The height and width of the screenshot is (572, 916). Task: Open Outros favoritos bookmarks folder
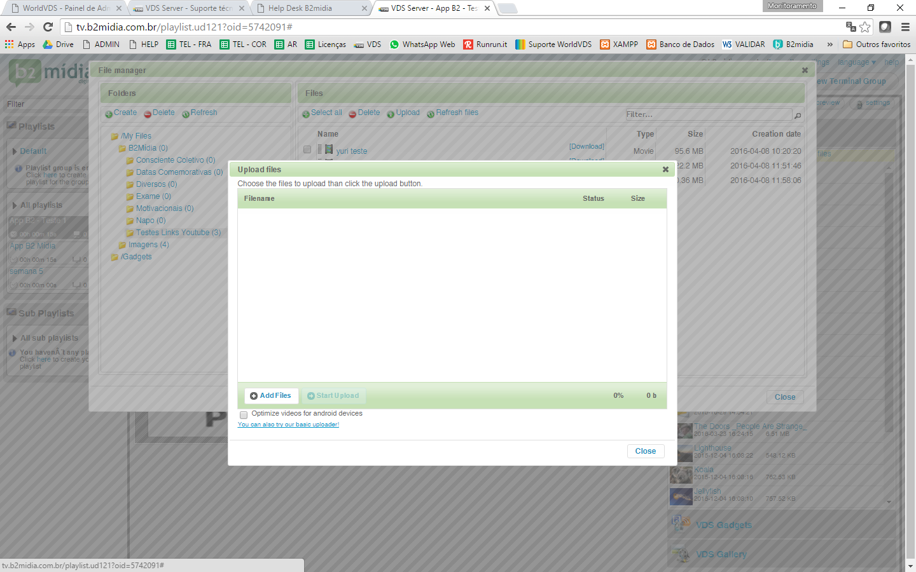pyautogui.click(x=877, y=44)
